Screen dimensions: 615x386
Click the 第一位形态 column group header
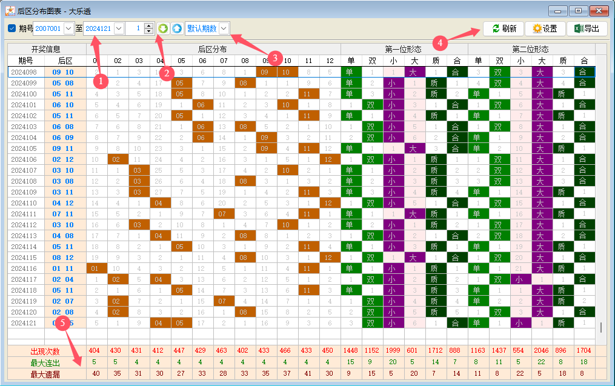click(404, 49)
